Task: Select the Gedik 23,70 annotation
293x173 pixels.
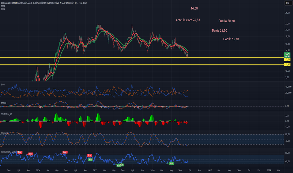Action: 231,39
